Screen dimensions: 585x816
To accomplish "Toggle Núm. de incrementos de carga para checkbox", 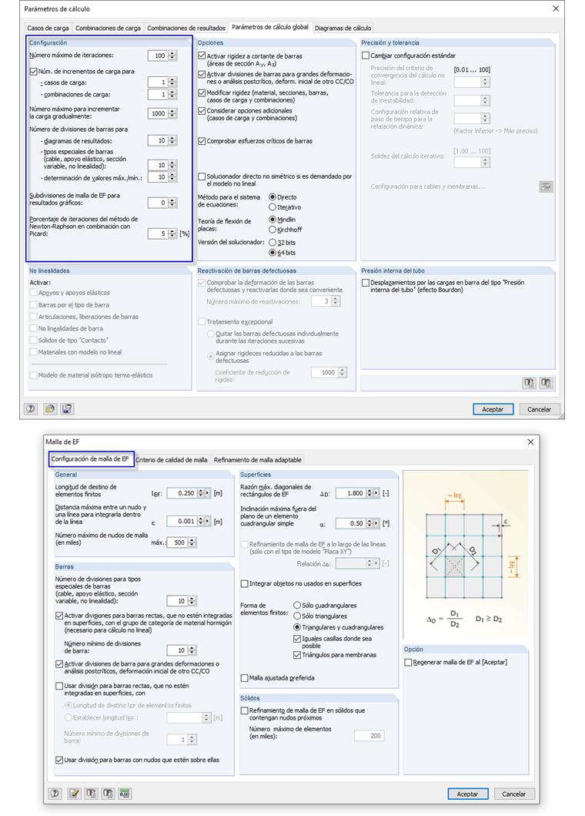I will coord(33,72).
